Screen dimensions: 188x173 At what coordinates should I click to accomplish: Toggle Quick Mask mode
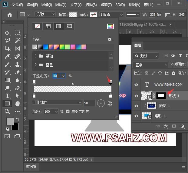pyautogui.click(x=7, y=136)
